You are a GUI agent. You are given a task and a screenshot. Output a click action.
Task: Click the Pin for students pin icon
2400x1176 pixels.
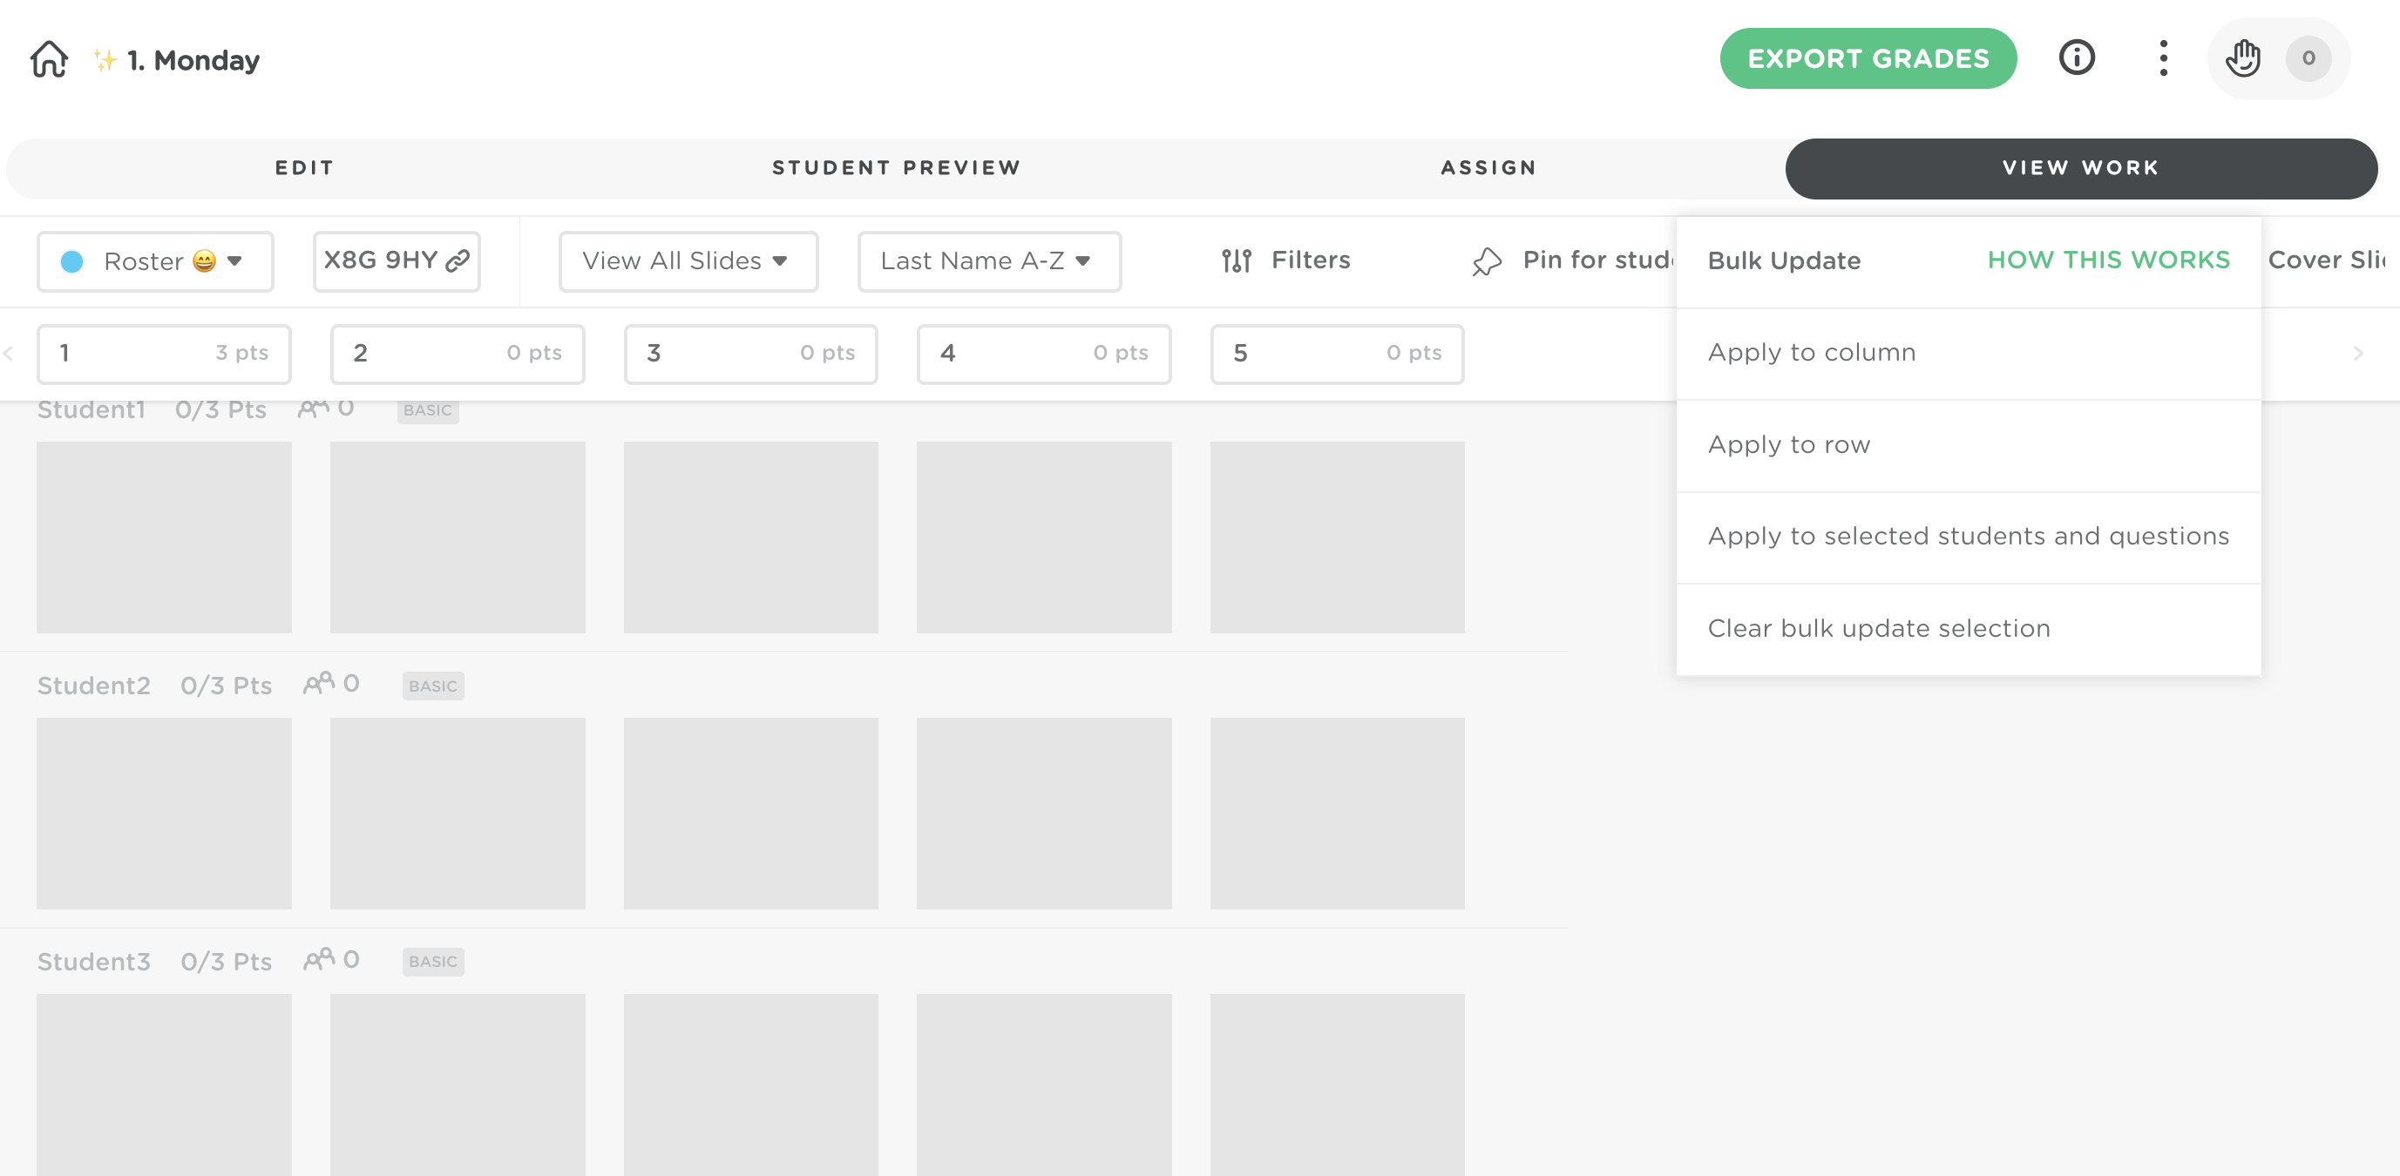pos(1487,261)
